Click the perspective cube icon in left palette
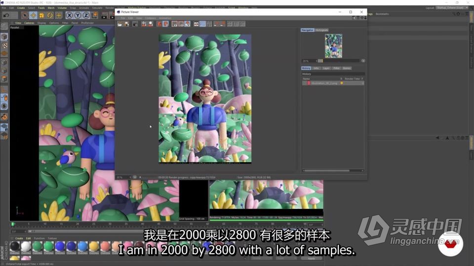The height and width of the screenshot is (266, 474). [x=4, y=37]
